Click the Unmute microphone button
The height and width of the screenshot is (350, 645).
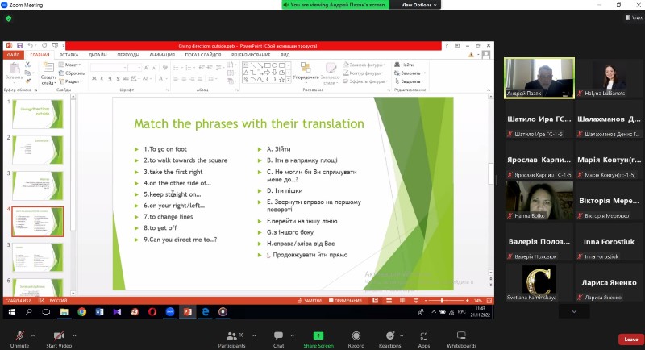pyautogui.click(x=19, y=340)
